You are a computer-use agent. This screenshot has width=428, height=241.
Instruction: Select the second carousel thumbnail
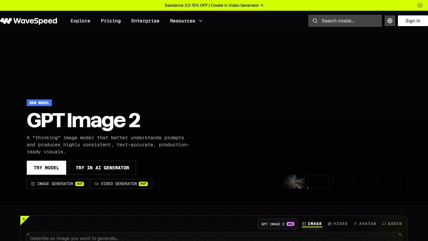(x=318, y=182)
